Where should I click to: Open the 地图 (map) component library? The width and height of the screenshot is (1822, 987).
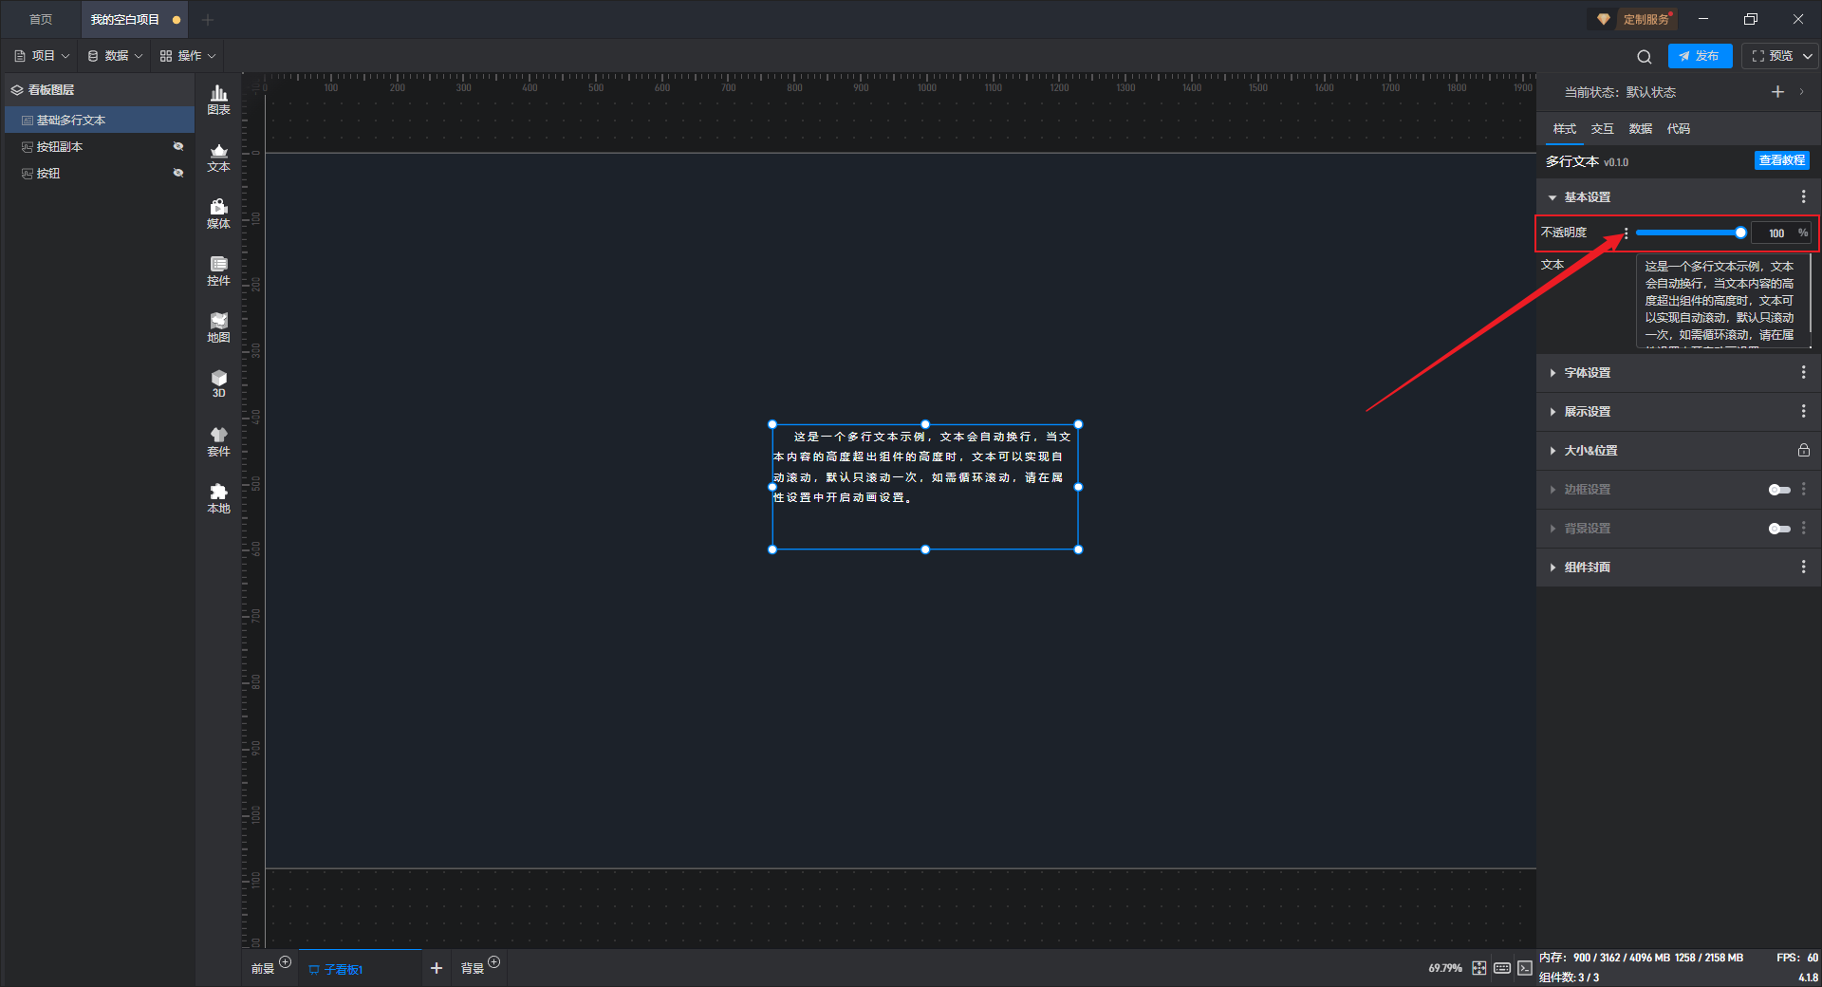pos(218,327)
